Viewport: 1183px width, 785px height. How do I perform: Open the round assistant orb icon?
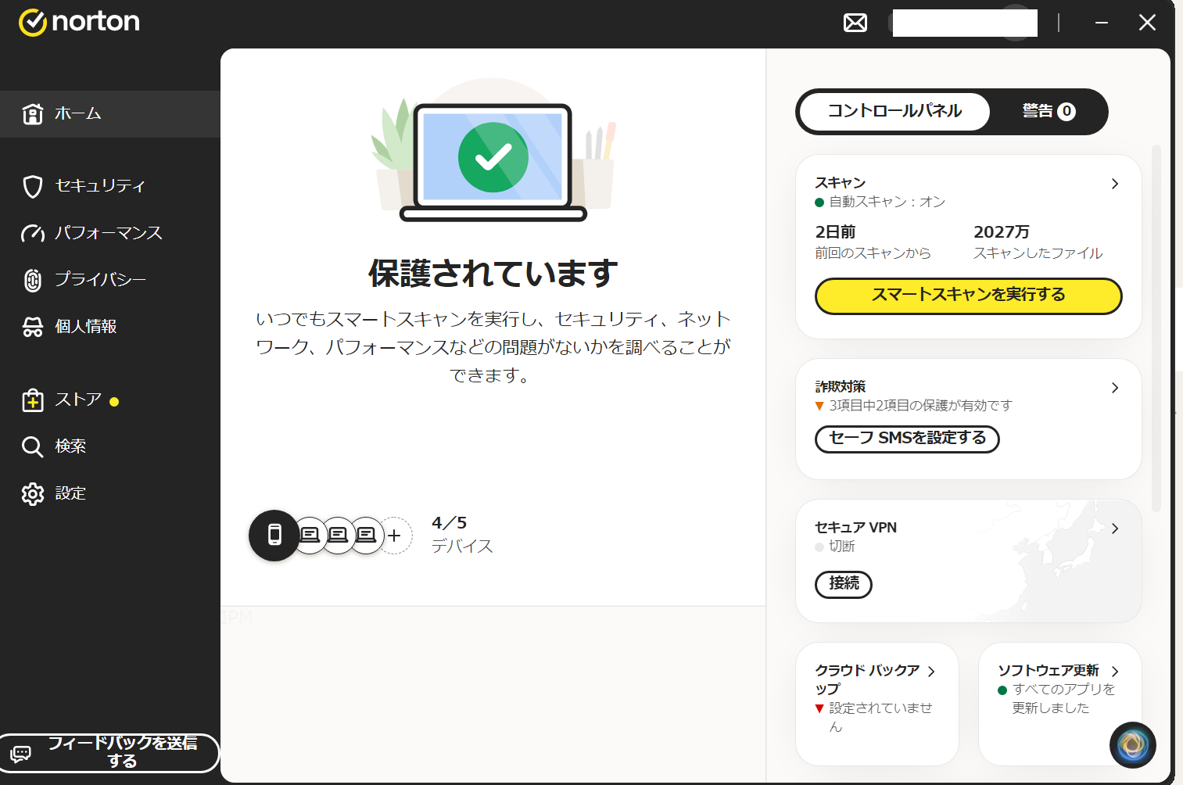coord(1133,745)
